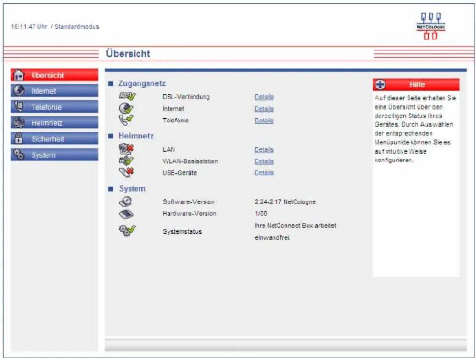Viewport: 476px width, 358px height.
Task: Click the Software-Version label
Action: coord(189,202)
